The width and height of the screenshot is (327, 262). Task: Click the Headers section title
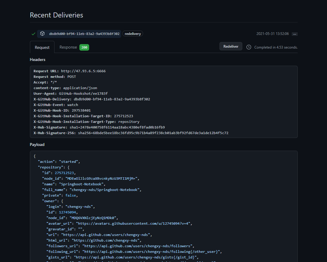pyautogui.click(x=38, y=60)
